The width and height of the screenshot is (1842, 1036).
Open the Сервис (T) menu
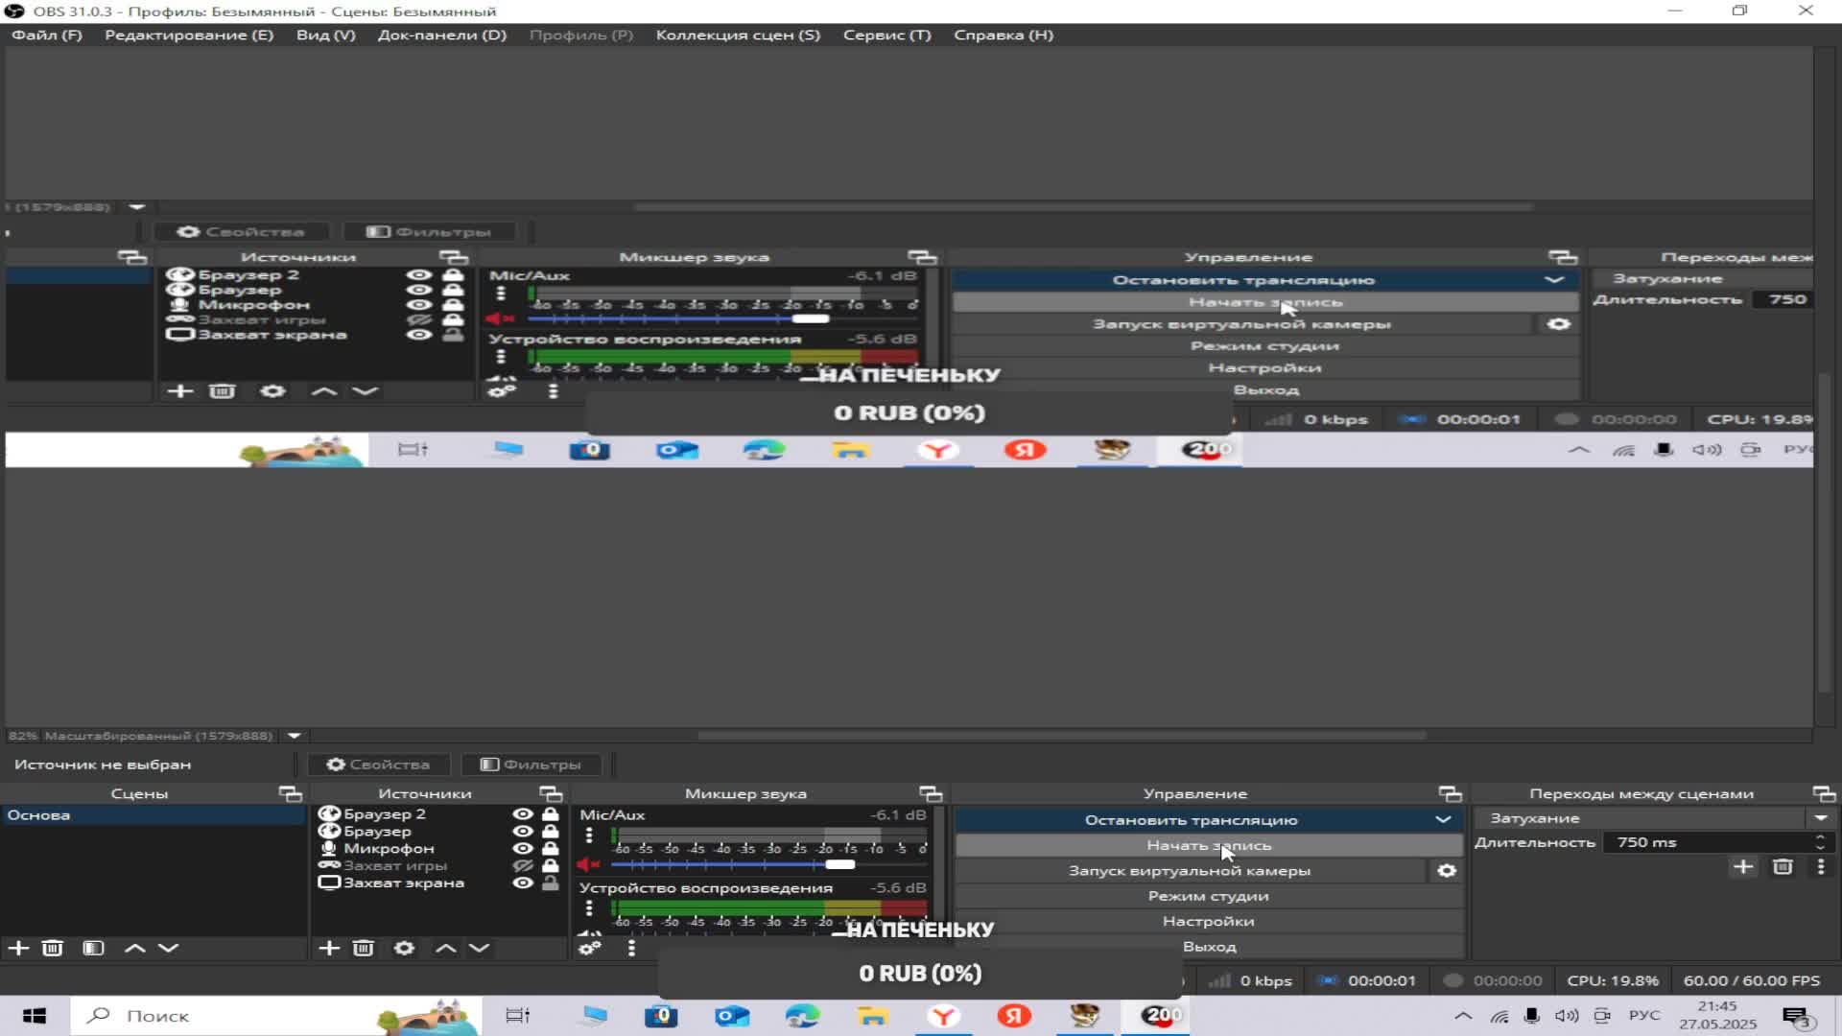coord(886,35)
